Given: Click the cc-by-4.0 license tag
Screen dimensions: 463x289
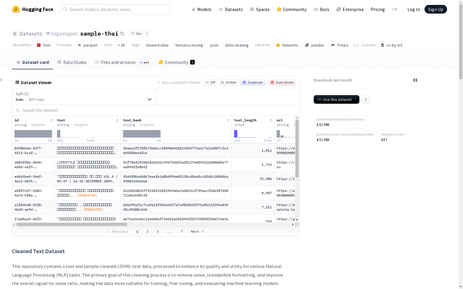Looking at the screenshot, I should pyautogui.click(x=392, y=45).
